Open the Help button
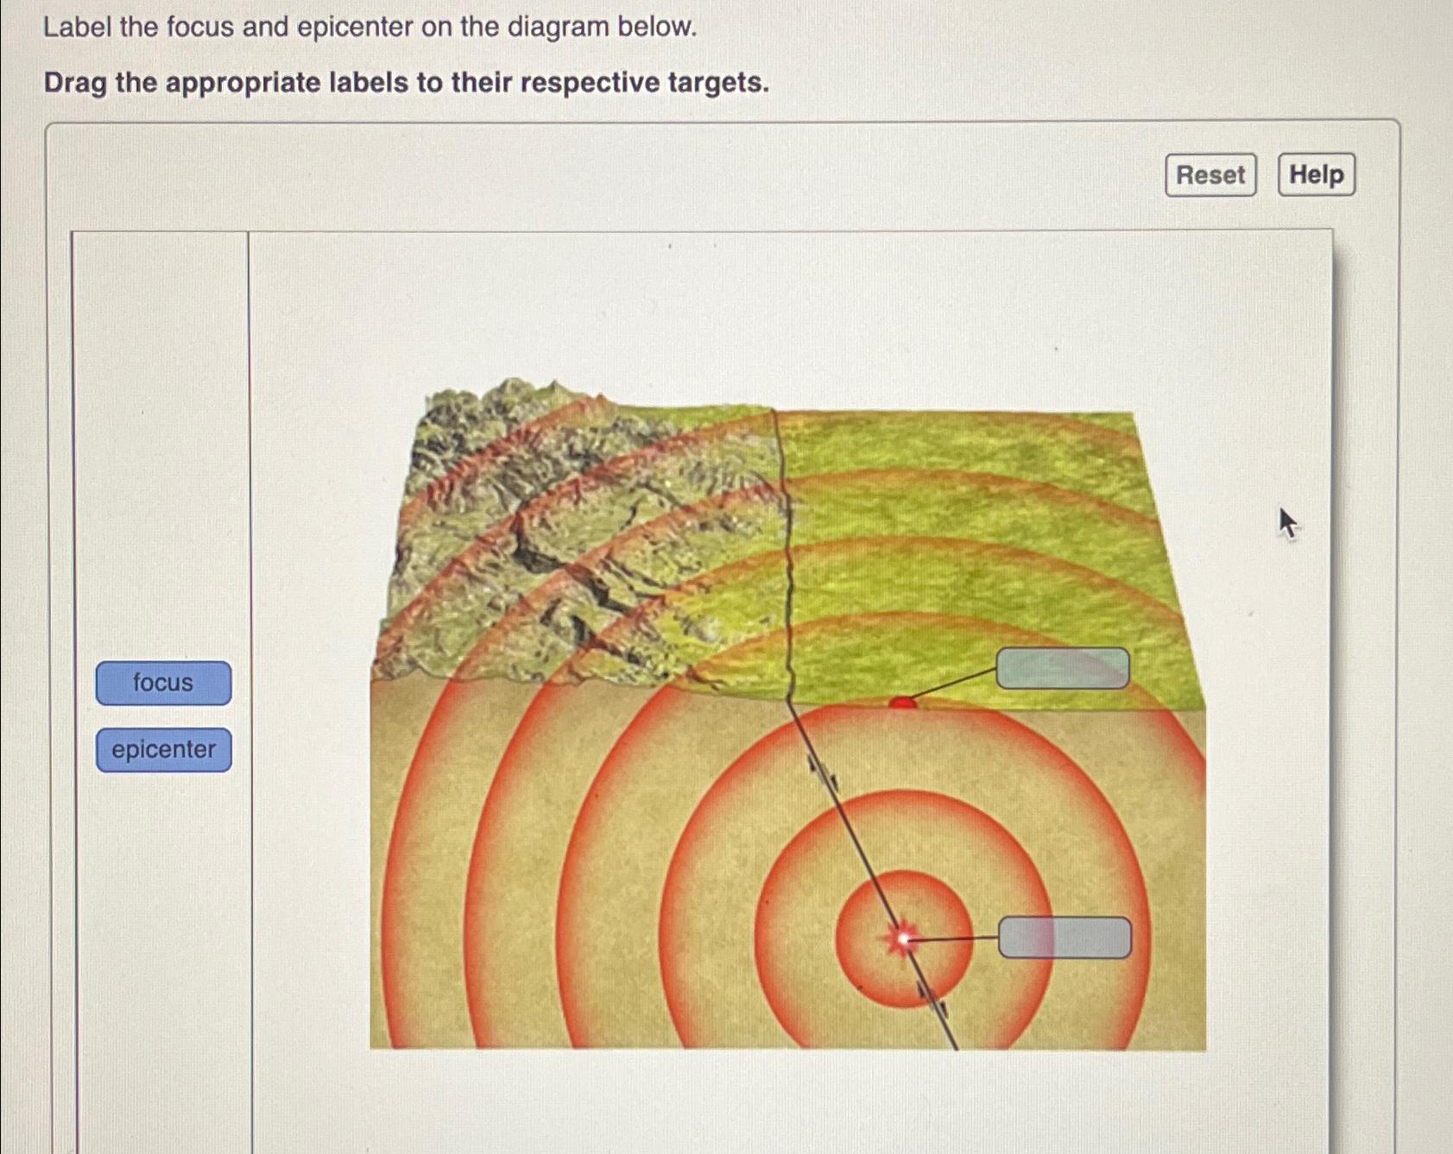The width and height of the screenshot is (1453, 1154). [x=1316, y=175]
